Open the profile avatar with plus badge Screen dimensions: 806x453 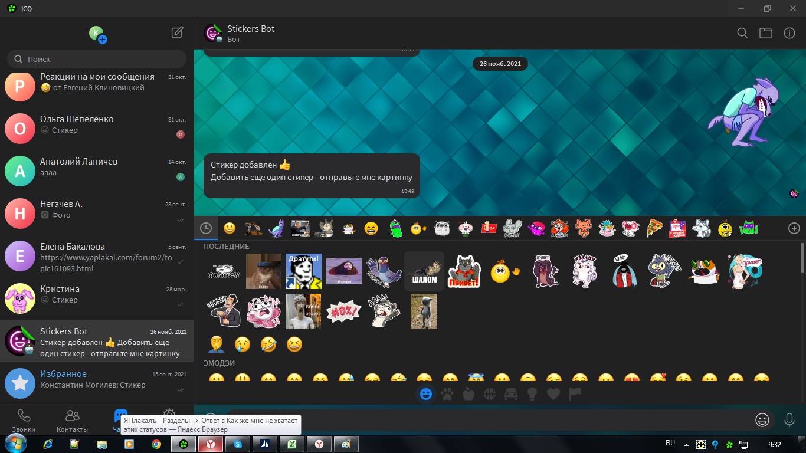97,34
